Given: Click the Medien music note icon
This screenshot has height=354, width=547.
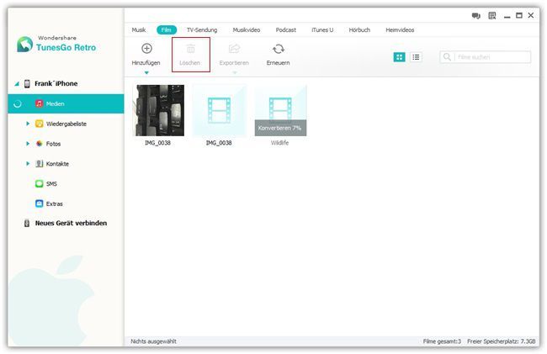Looking at the screenshot, I should (39, 103).
